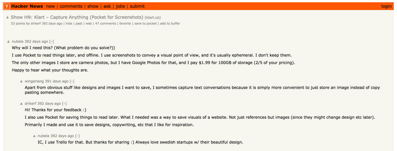
Task: Collapse drikerf's comment thread
Action: click(x=64, y=104)
